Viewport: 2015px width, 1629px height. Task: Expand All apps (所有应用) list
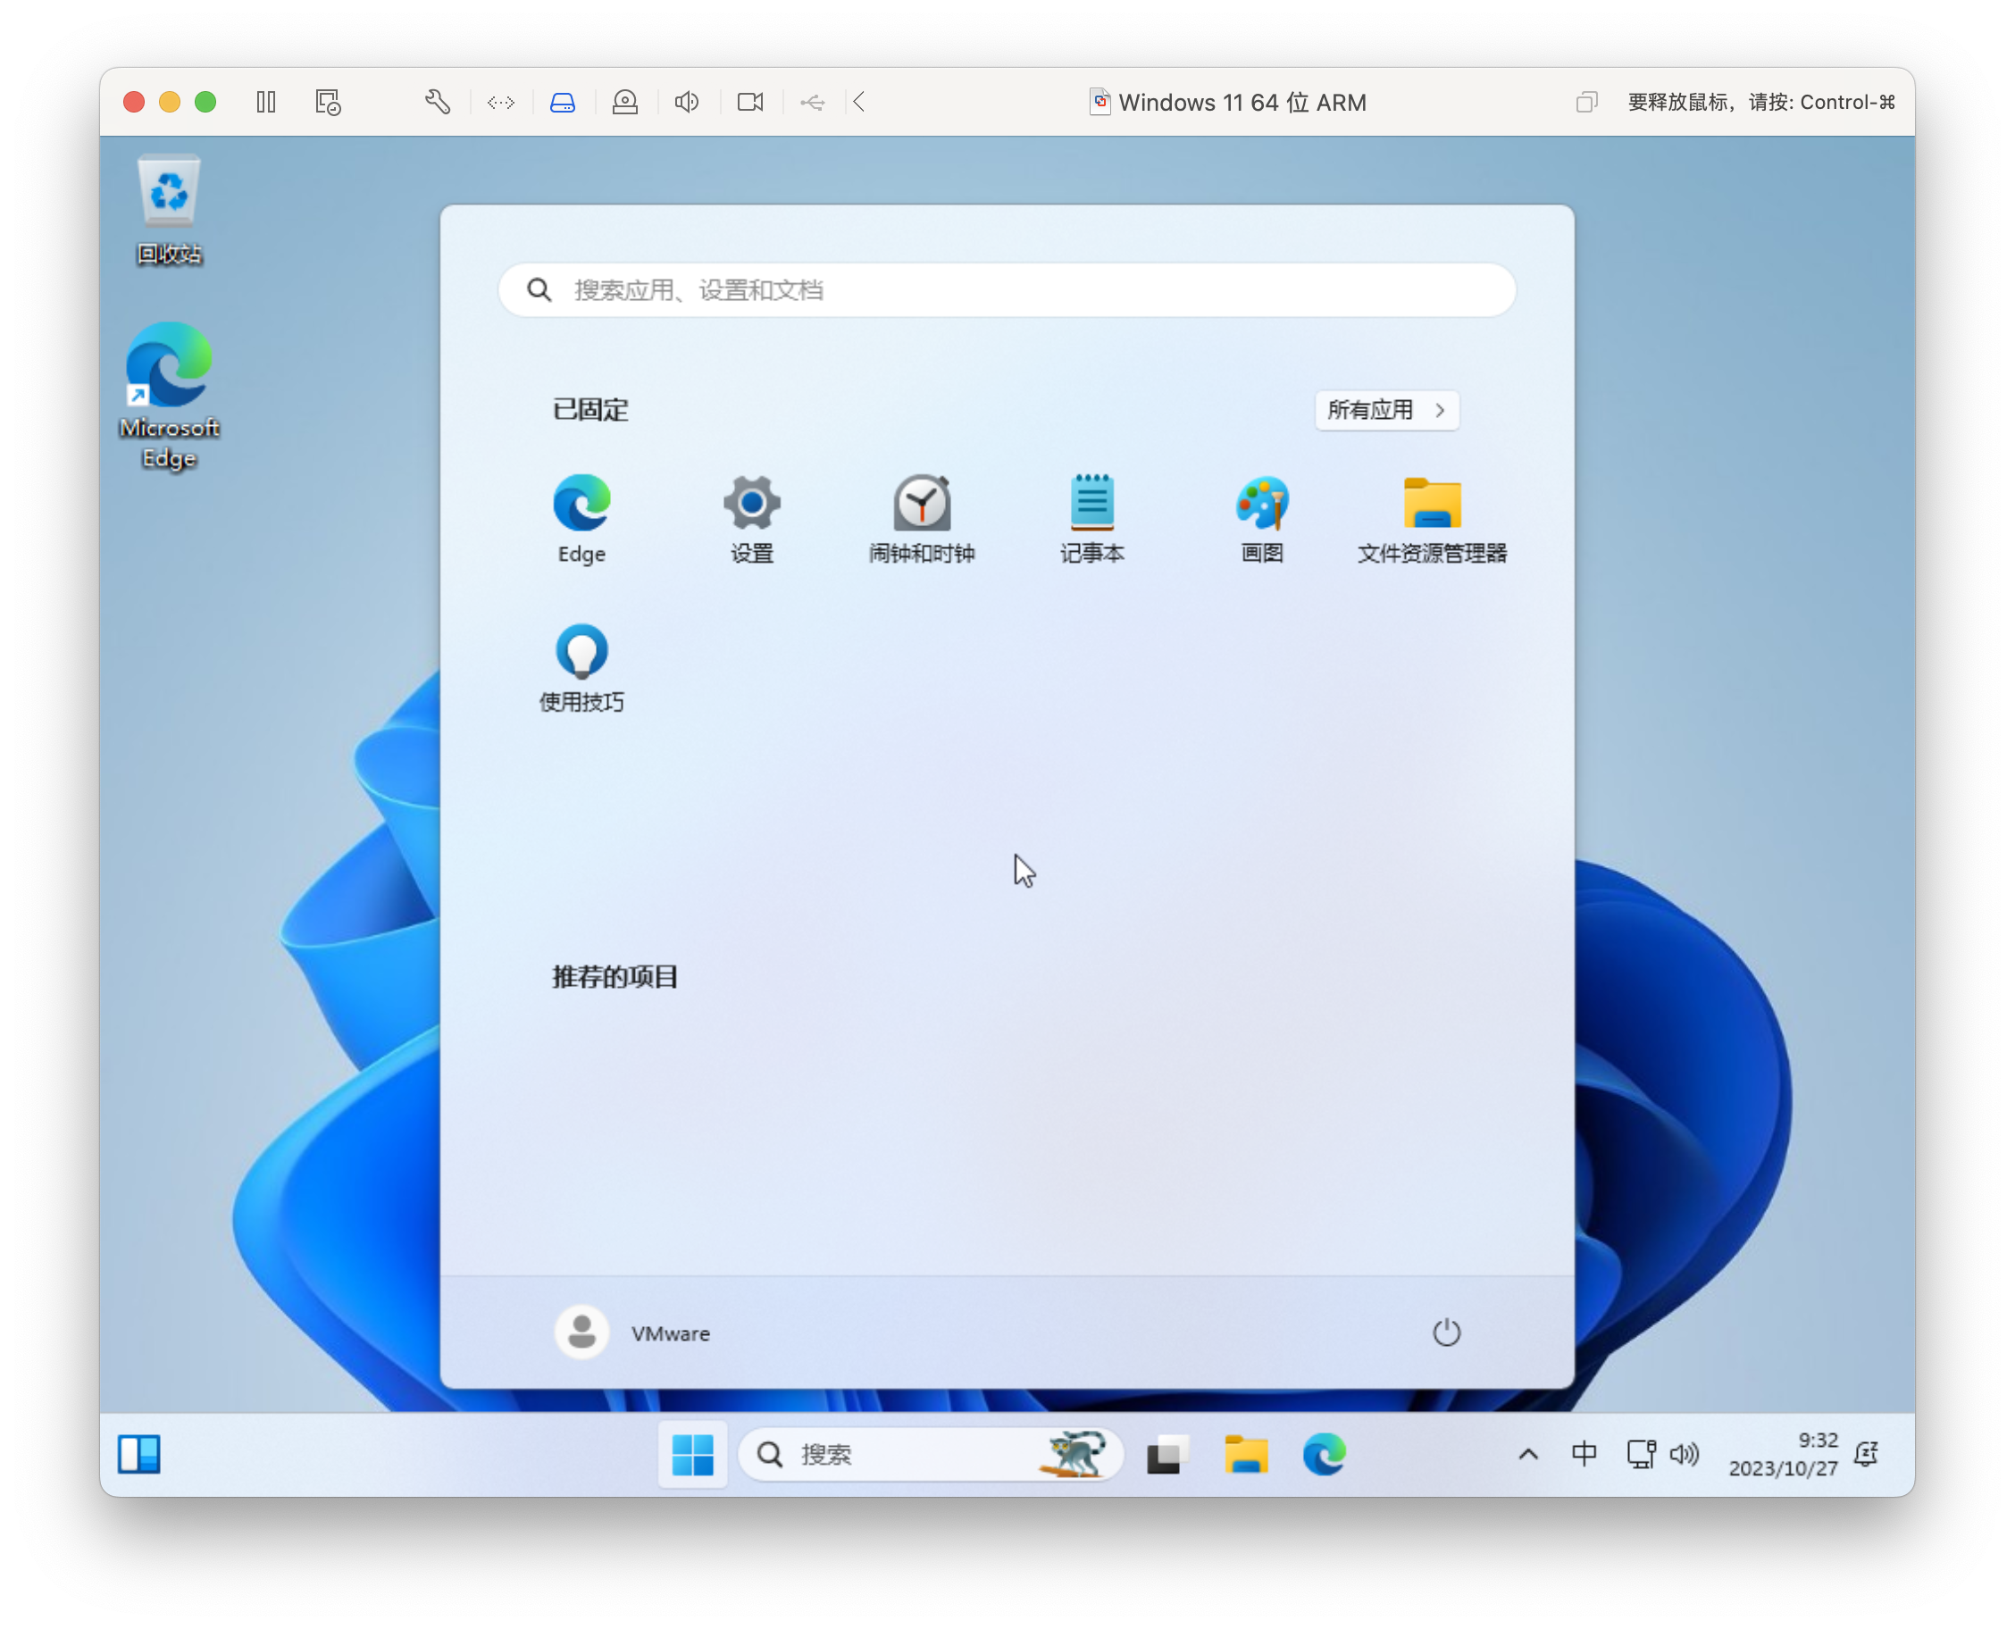[x=1386, y=410]
